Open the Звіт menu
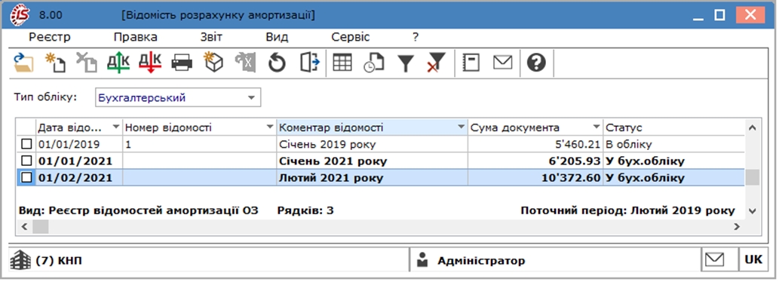The image size is (779, 282). 212,37
